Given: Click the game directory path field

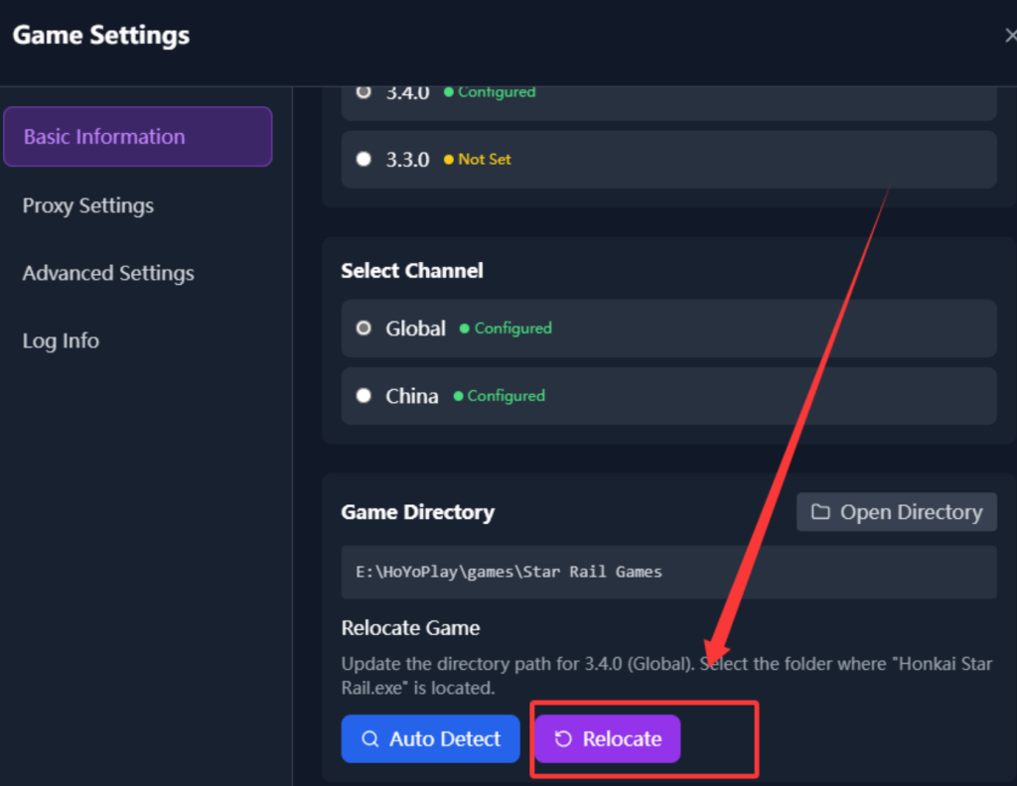Looking at the screenshot, I should 667,572.
